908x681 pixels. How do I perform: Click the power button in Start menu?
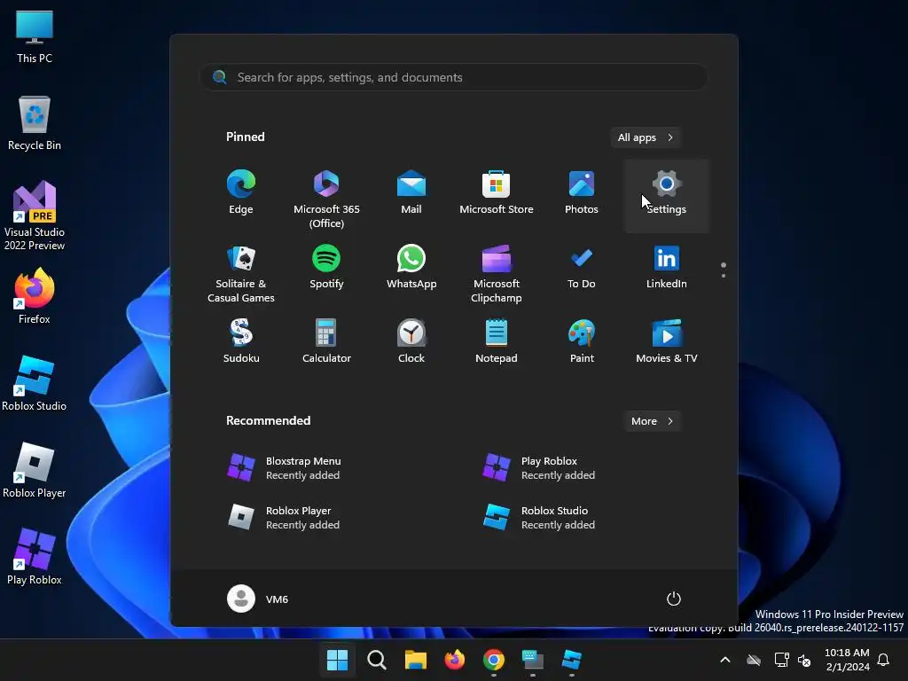pyautogui.click(x=674, y=599)
